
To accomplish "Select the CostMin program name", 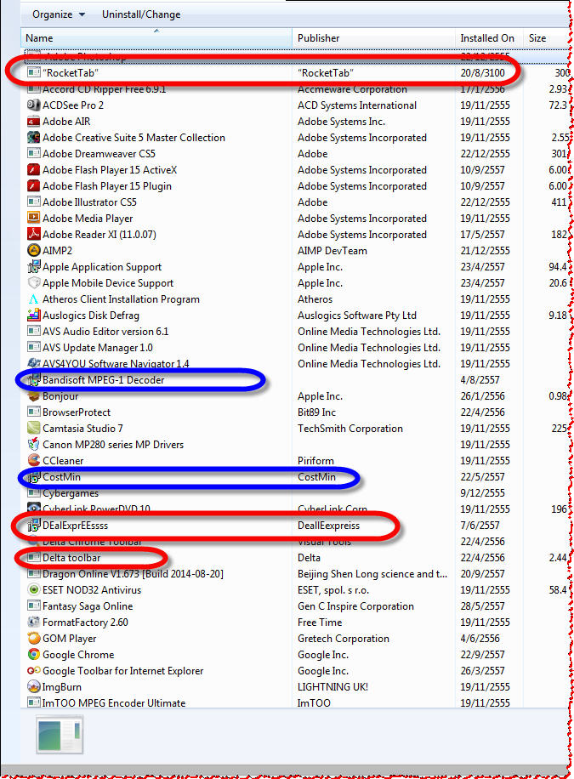I will point(61,477).
